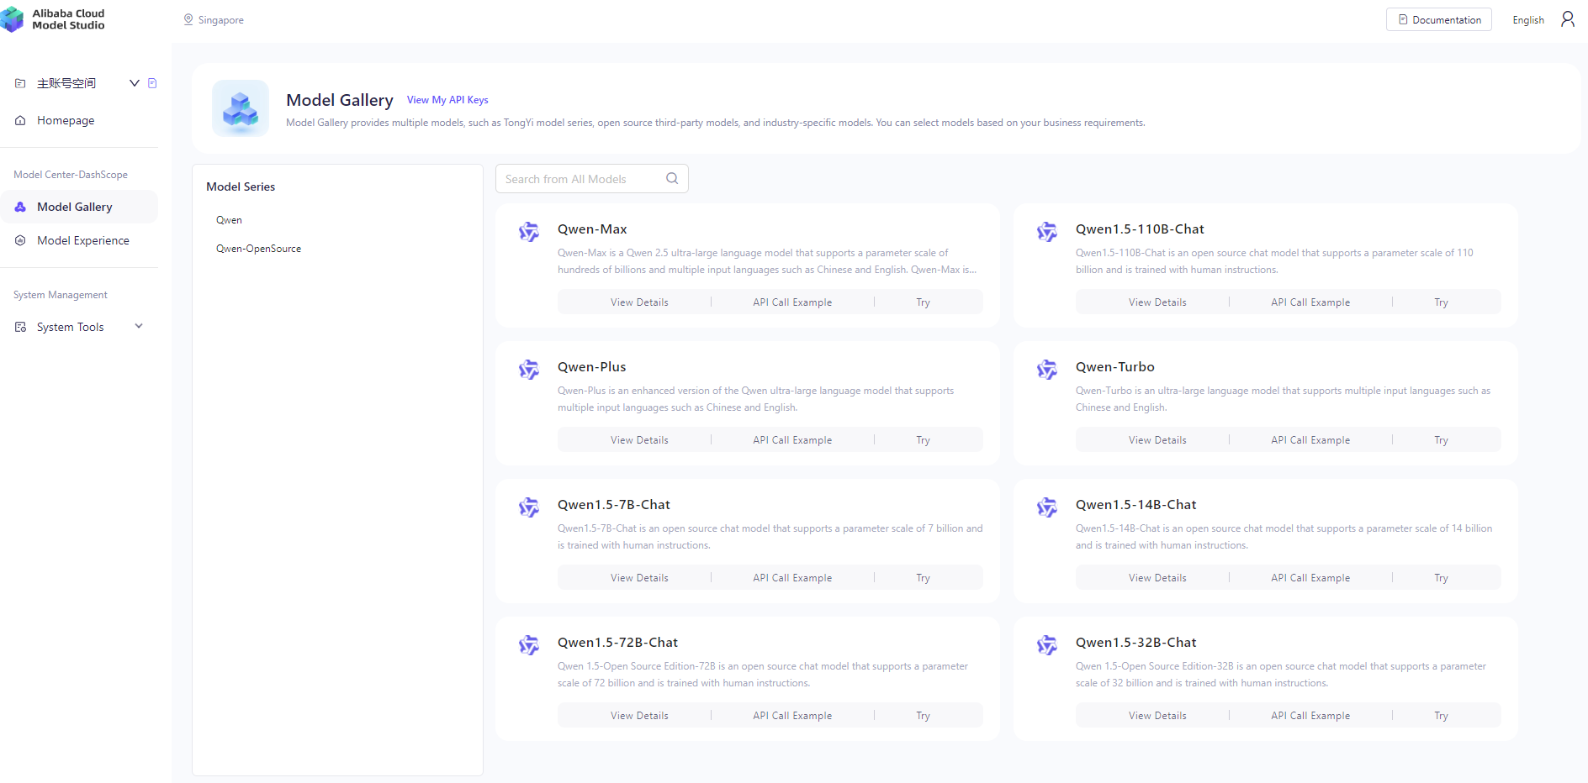View Details for Qwen1.5-32B-Chat
Image resolution: width=1588 pixels, height=783 pixels.
(x=1157, y=716)
